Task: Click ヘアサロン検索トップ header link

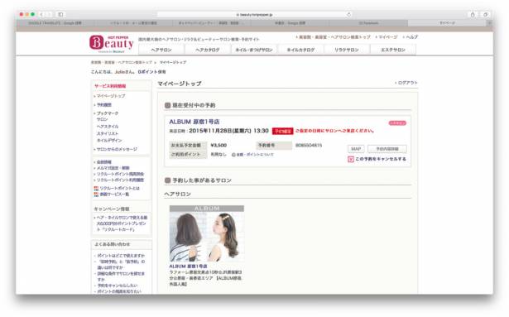Action: pos(334,37)
